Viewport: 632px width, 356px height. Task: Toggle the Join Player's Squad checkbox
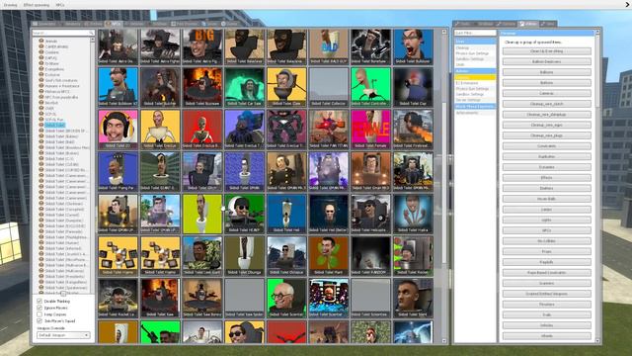point(39,320)
